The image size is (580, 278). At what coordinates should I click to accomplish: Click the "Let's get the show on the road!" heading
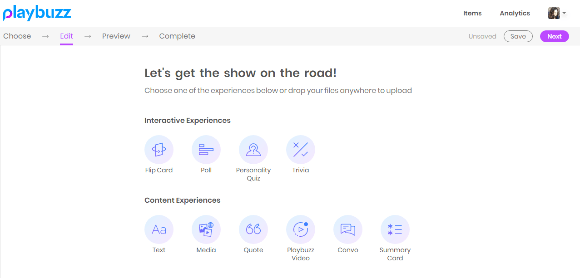(241, 73)
